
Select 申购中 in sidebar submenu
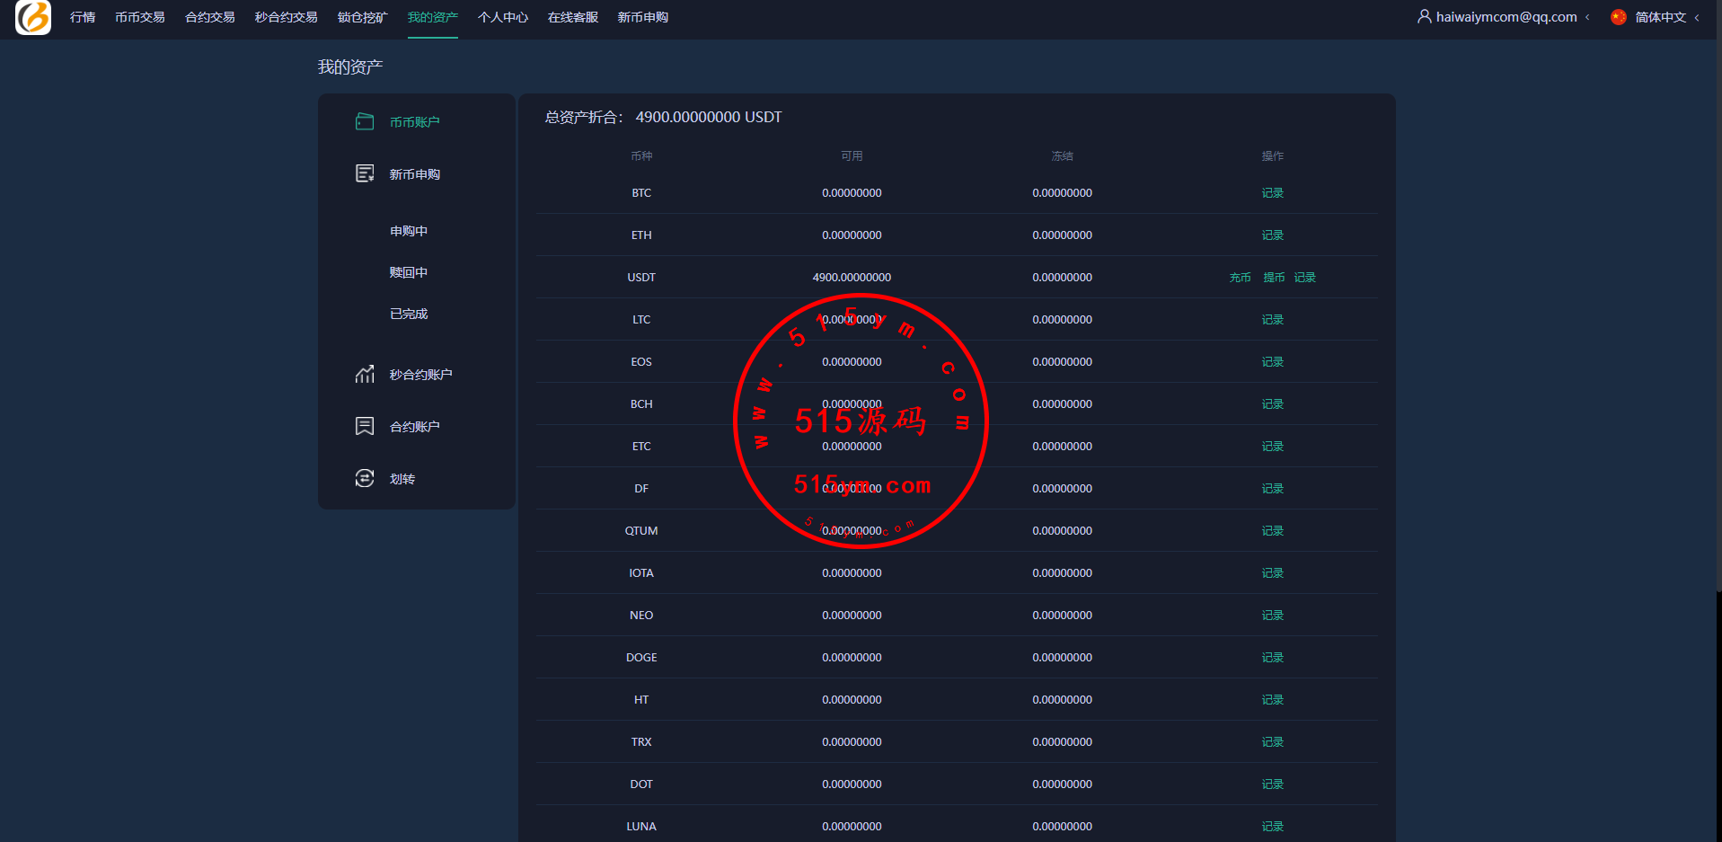pyautogui.click(x=409, y=231)
